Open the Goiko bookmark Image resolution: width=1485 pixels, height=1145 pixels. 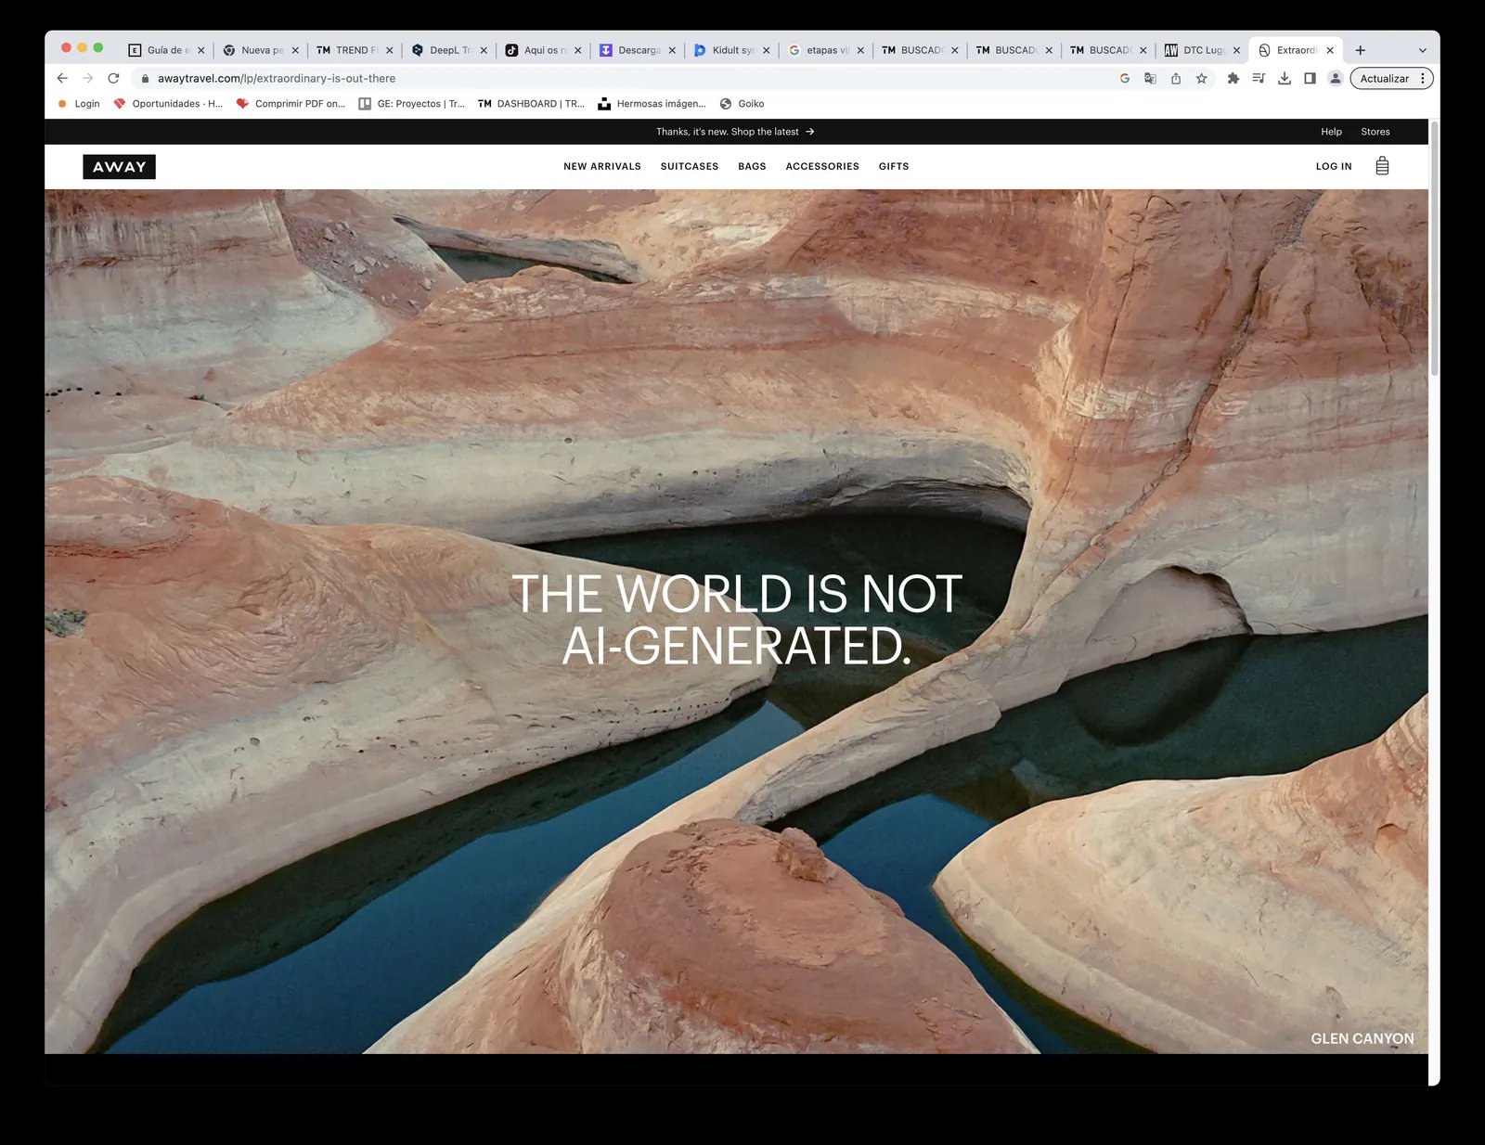(742, 104)
